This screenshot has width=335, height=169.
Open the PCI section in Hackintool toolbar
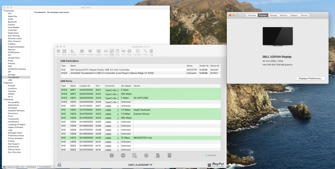pyautogui.click(x=123, y=52)
